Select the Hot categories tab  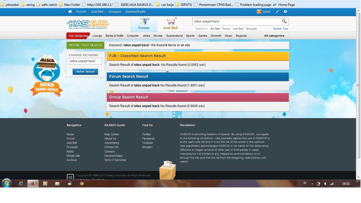(78, 36)
